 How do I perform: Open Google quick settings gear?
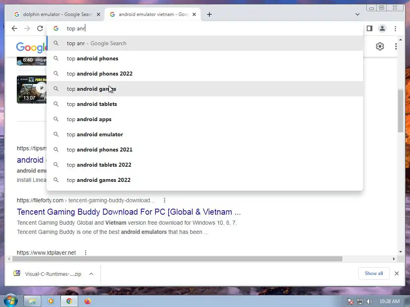(380, 46)
